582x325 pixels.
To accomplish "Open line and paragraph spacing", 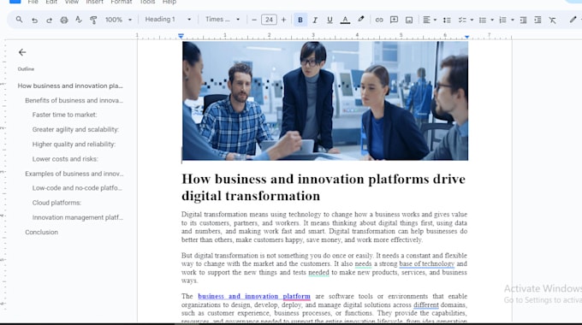I will pos(447,20).
